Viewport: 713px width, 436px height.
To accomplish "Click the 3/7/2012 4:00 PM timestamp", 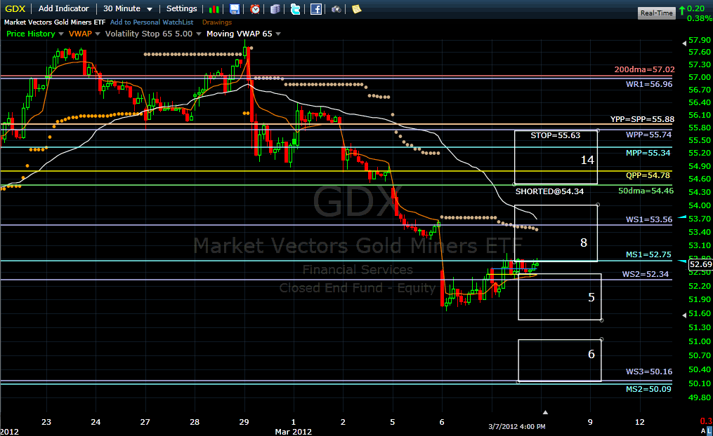I will 516,426.
